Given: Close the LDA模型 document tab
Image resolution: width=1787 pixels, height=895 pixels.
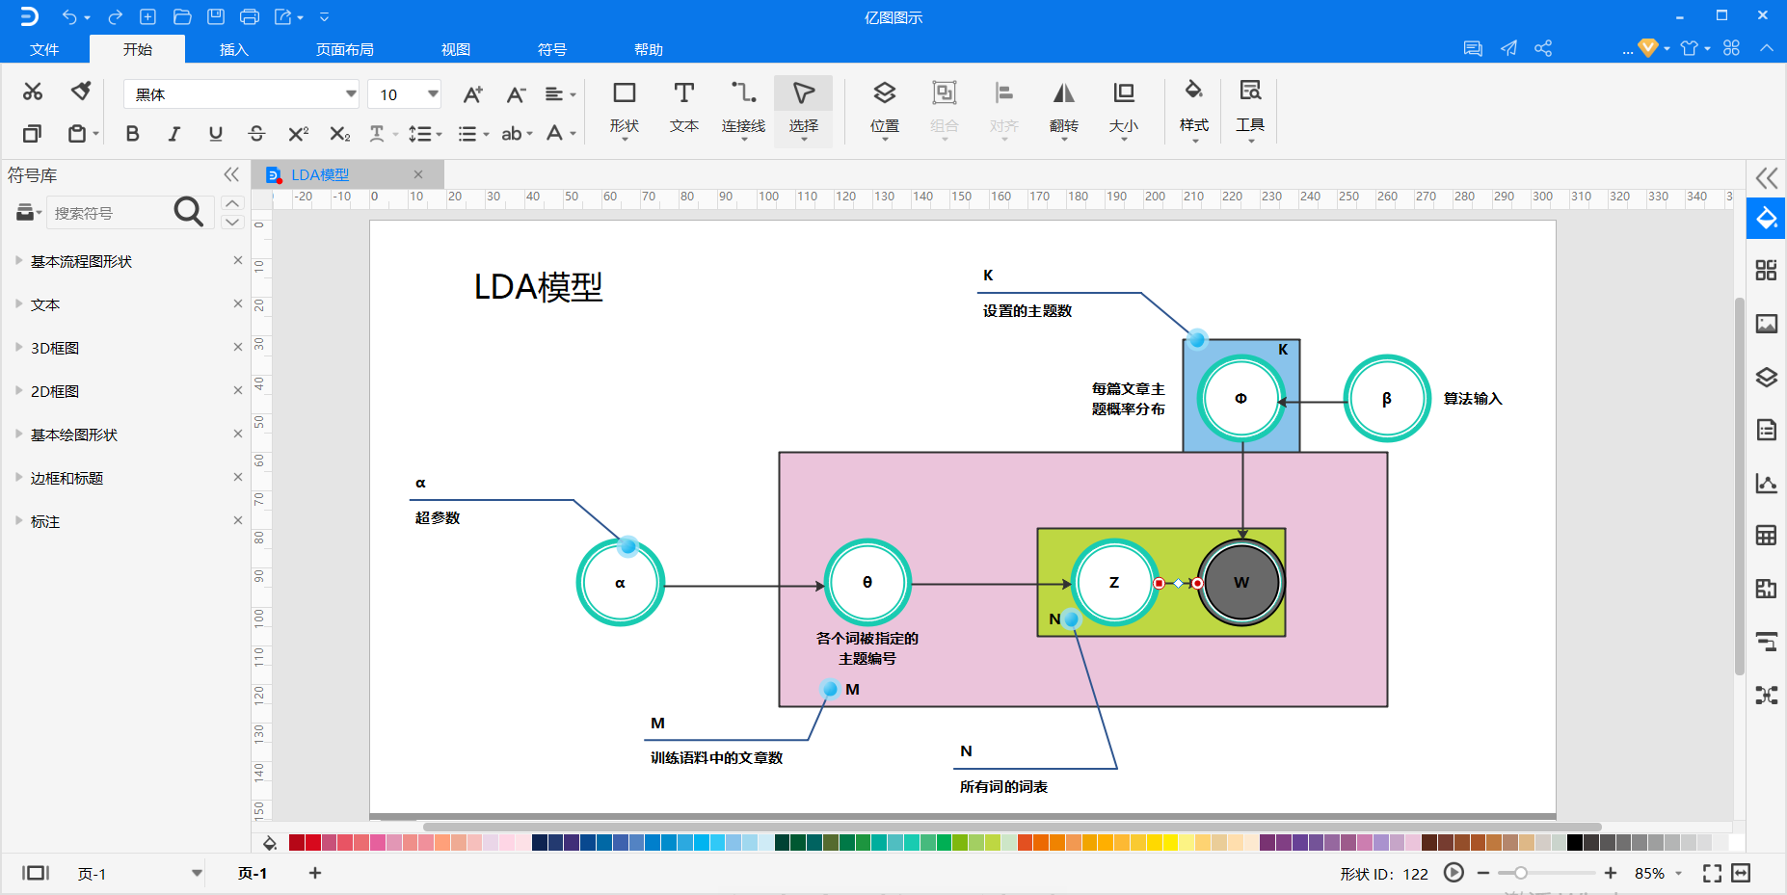Looking at the screenshot, I should [418, 174].
